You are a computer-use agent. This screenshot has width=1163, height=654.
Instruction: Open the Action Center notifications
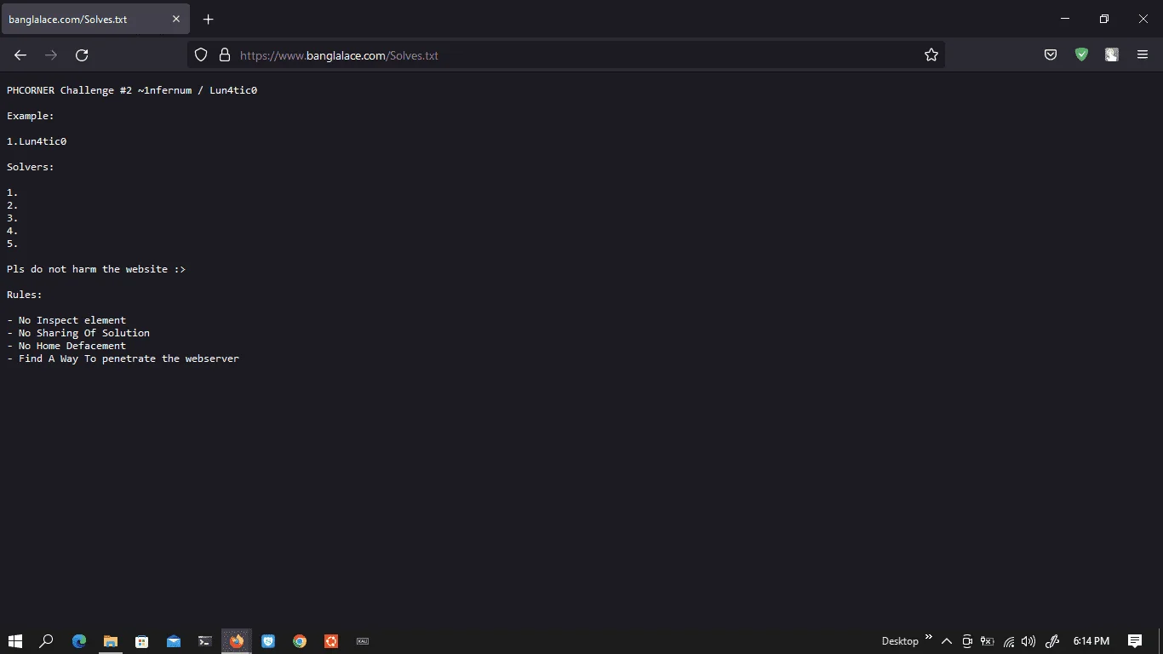point(1135,641)
